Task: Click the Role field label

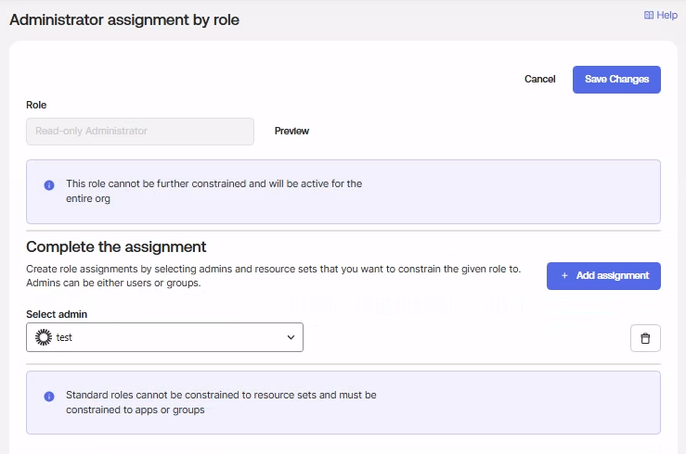Action: pos(36,105)
